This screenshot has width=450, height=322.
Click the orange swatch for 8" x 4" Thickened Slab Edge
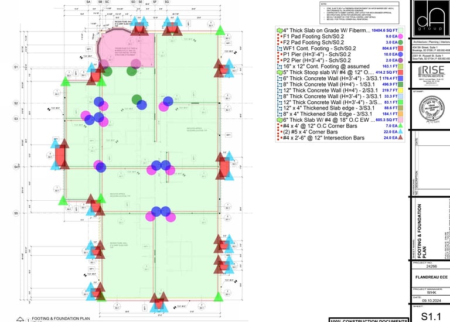(400, 114)
